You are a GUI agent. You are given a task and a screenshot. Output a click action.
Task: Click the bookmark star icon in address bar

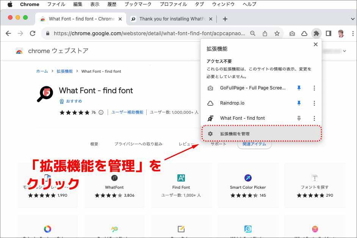(x=277, y=33)
